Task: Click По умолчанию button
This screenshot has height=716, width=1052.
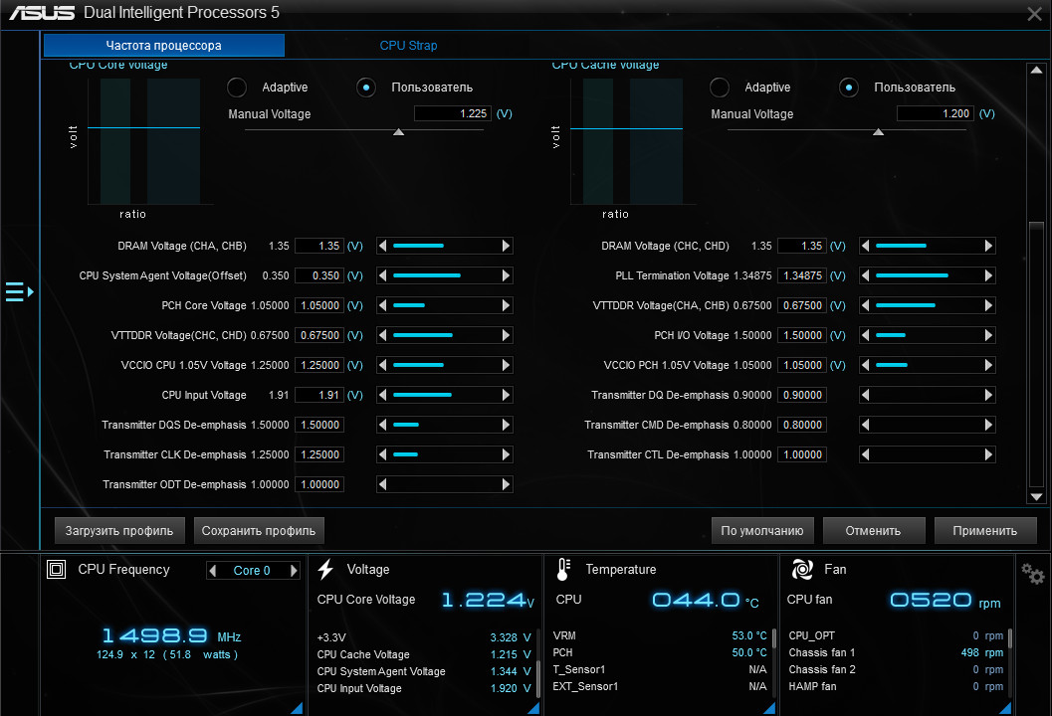Action: pyautogui.click(x=762, y=530)
